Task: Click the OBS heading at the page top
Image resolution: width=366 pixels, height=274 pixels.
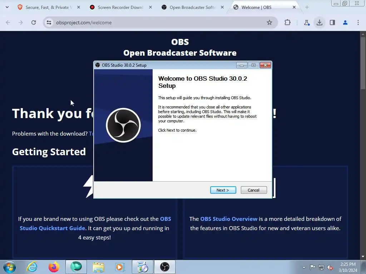Action: tap(180, 42)
